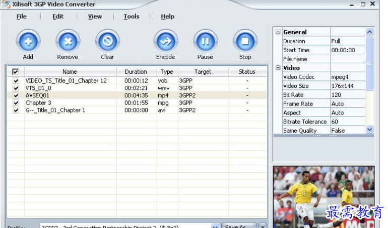Click the properties panel scrollbar thumb

pyautogui.click(x=370, y=63)
